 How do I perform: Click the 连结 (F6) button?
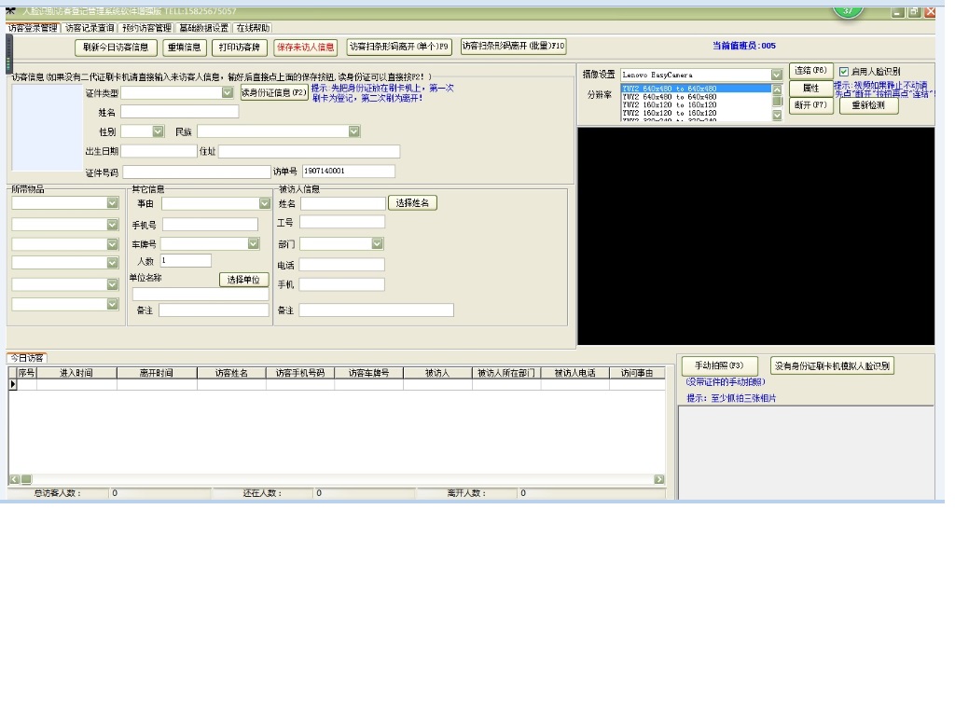click(x=810, y=71)
